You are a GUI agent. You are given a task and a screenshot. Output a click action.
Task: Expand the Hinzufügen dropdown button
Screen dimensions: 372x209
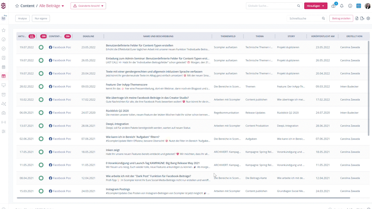(x=316, y=6)
